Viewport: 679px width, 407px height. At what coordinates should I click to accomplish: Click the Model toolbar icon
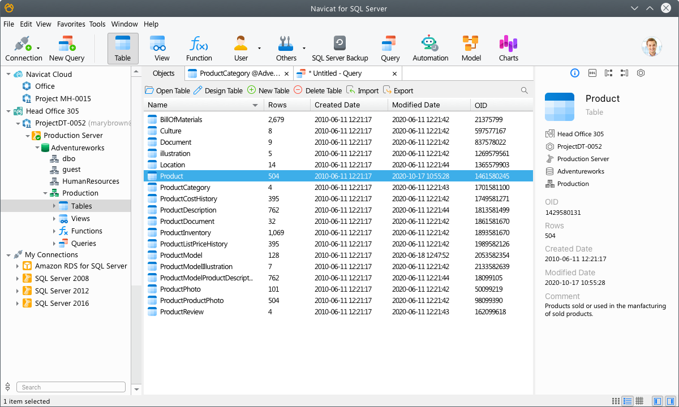coord(471,44)
